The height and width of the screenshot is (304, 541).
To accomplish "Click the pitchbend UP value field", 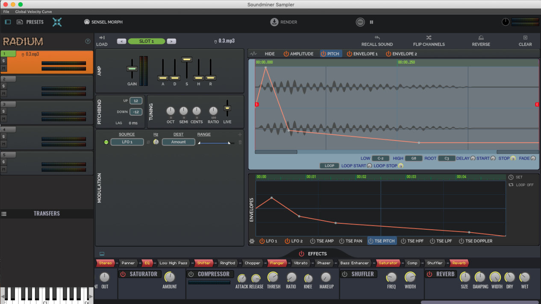I will point(136,101).
